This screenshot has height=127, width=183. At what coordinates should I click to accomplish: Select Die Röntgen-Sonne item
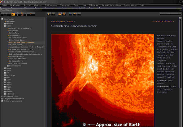coord(16,61)
